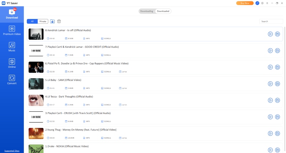The height and width of the screenshot is (153, 286).
Task: Switch to the Downloading tab
Action: tap(147, 11)
